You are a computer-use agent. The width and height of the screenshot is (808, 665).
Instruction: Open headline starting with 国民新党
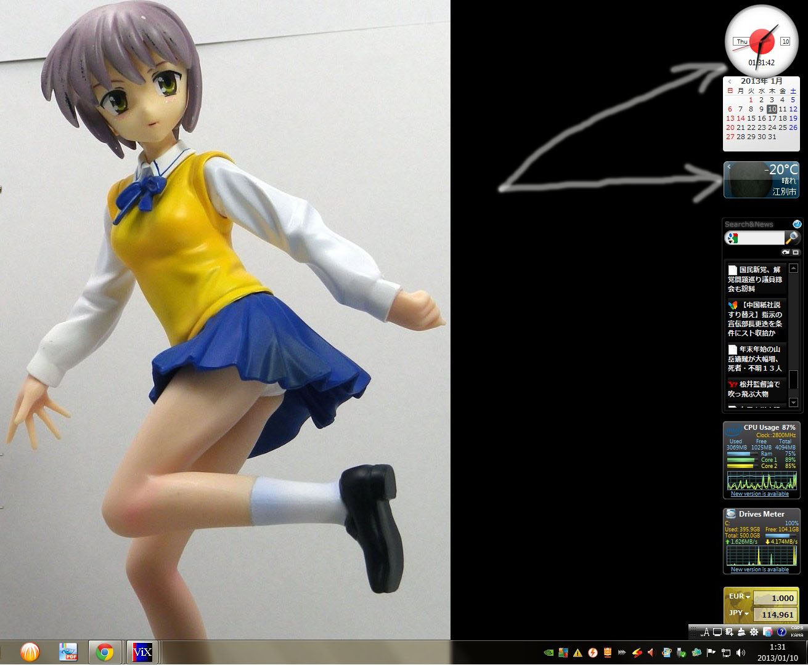pyautogui.click(x=756, y=279)
